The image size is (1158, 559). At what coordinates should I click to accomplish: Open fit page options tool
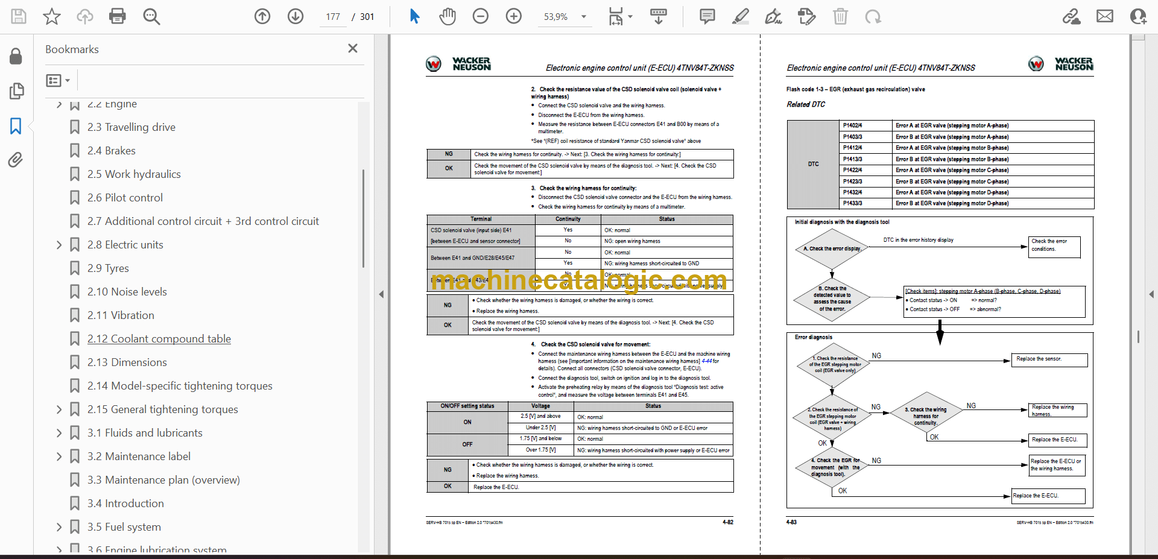[x=620, y=16]
